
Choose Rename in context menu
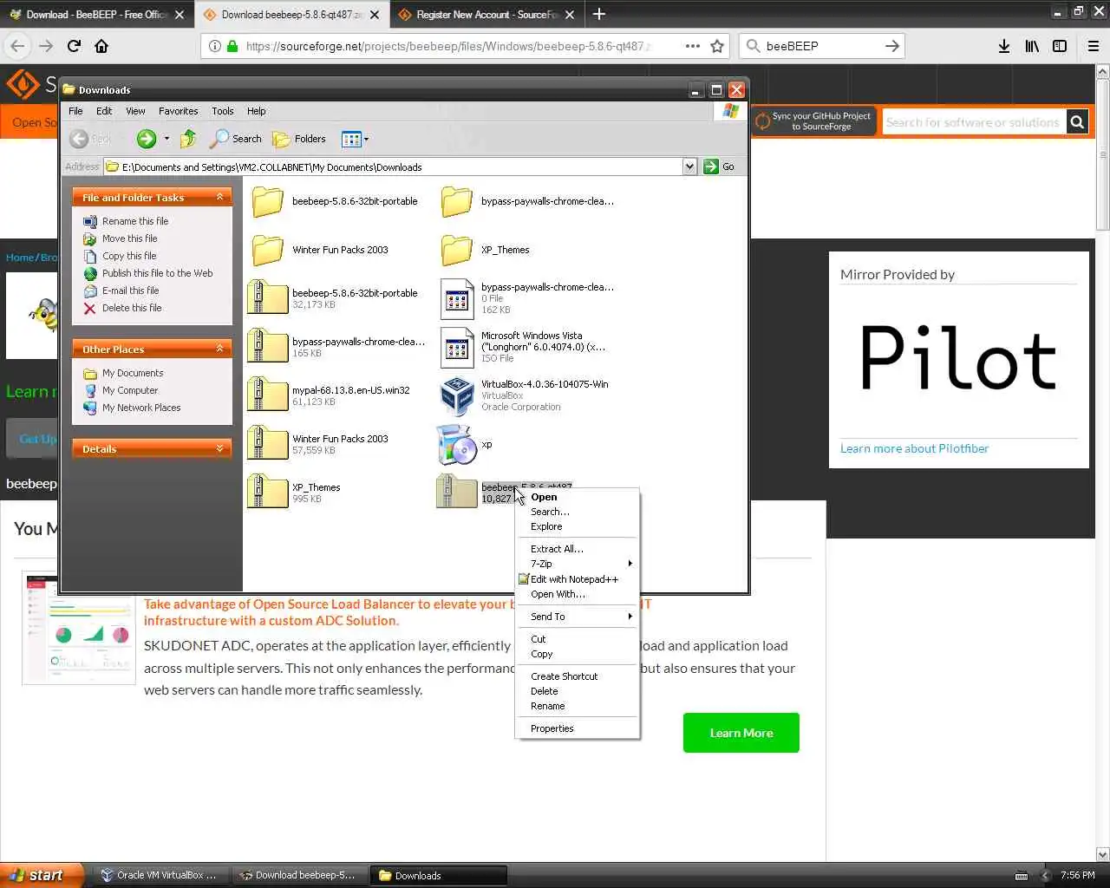click(x=548, y=706)
